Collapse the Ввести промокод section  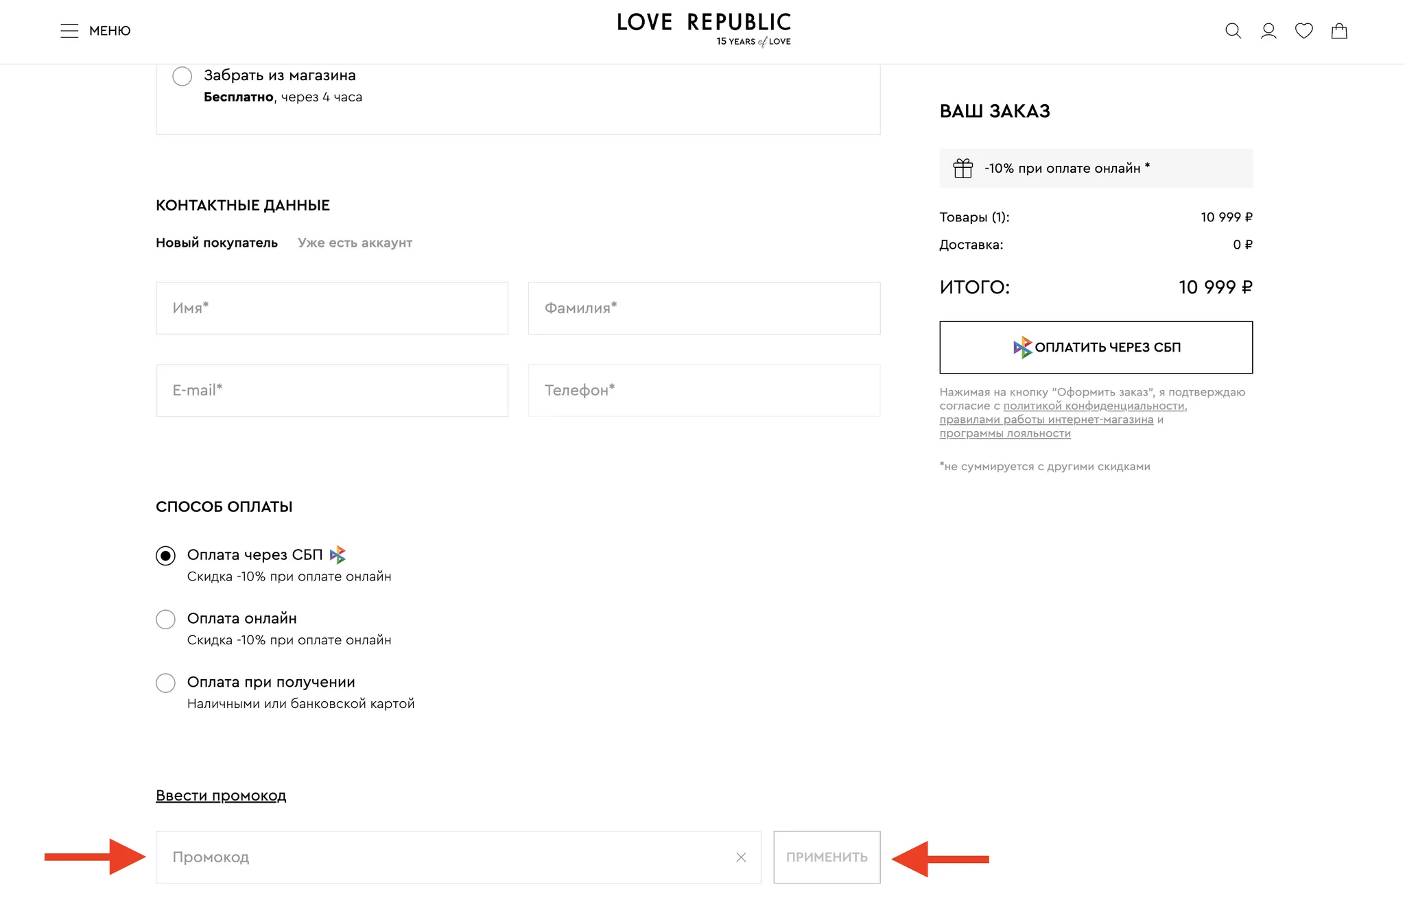pyautogui.click(x=221, y=796)
